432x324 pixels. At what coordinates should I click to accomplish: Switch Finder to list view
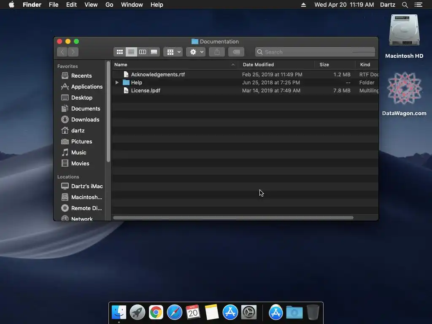131,52
